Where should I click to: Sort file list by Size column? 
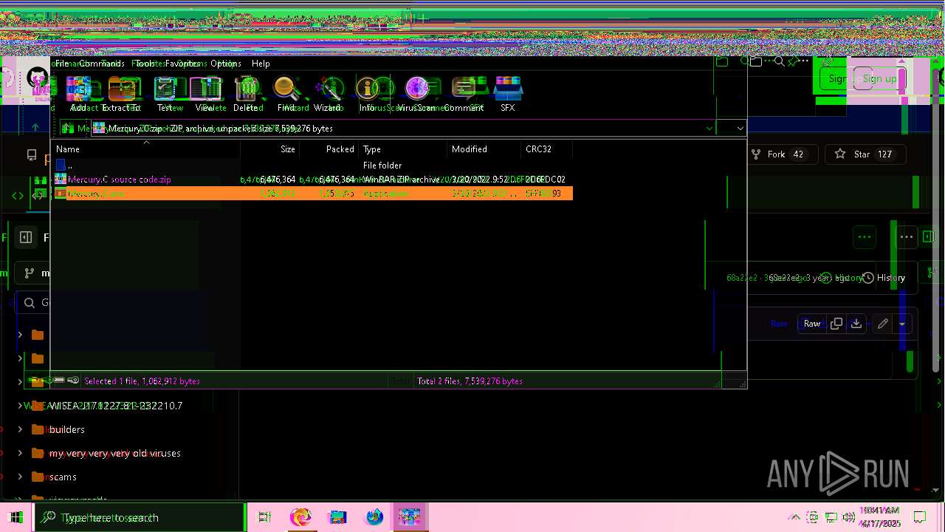coord(270,149)
